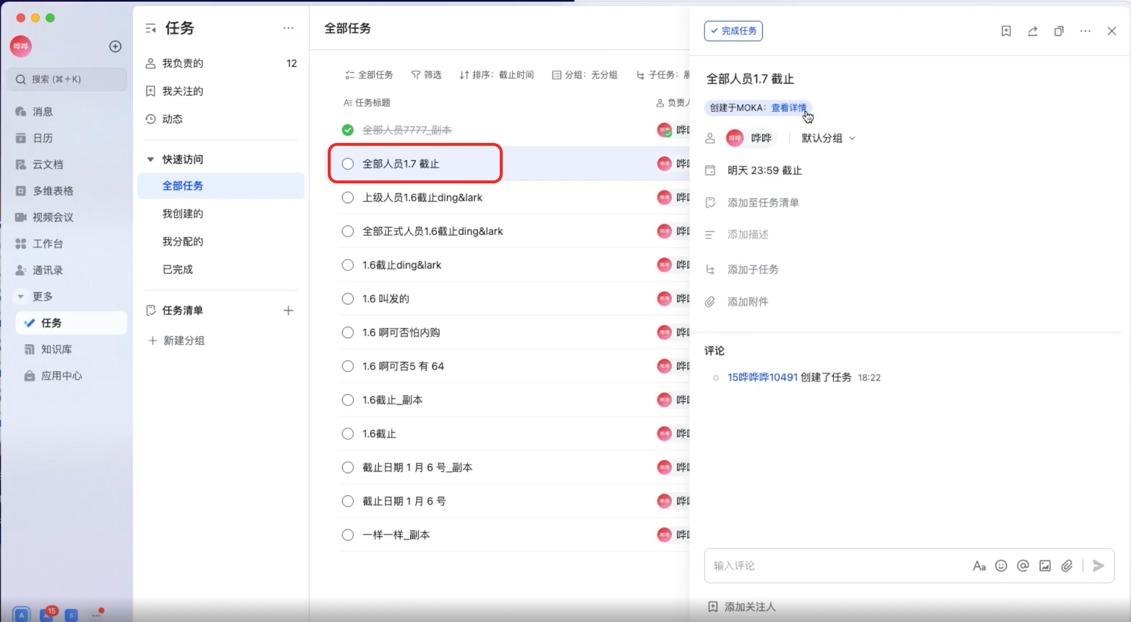1131x622 pixels.
Task: Open the 默认分组 dropdown
Action: click(x=828, y=138)
